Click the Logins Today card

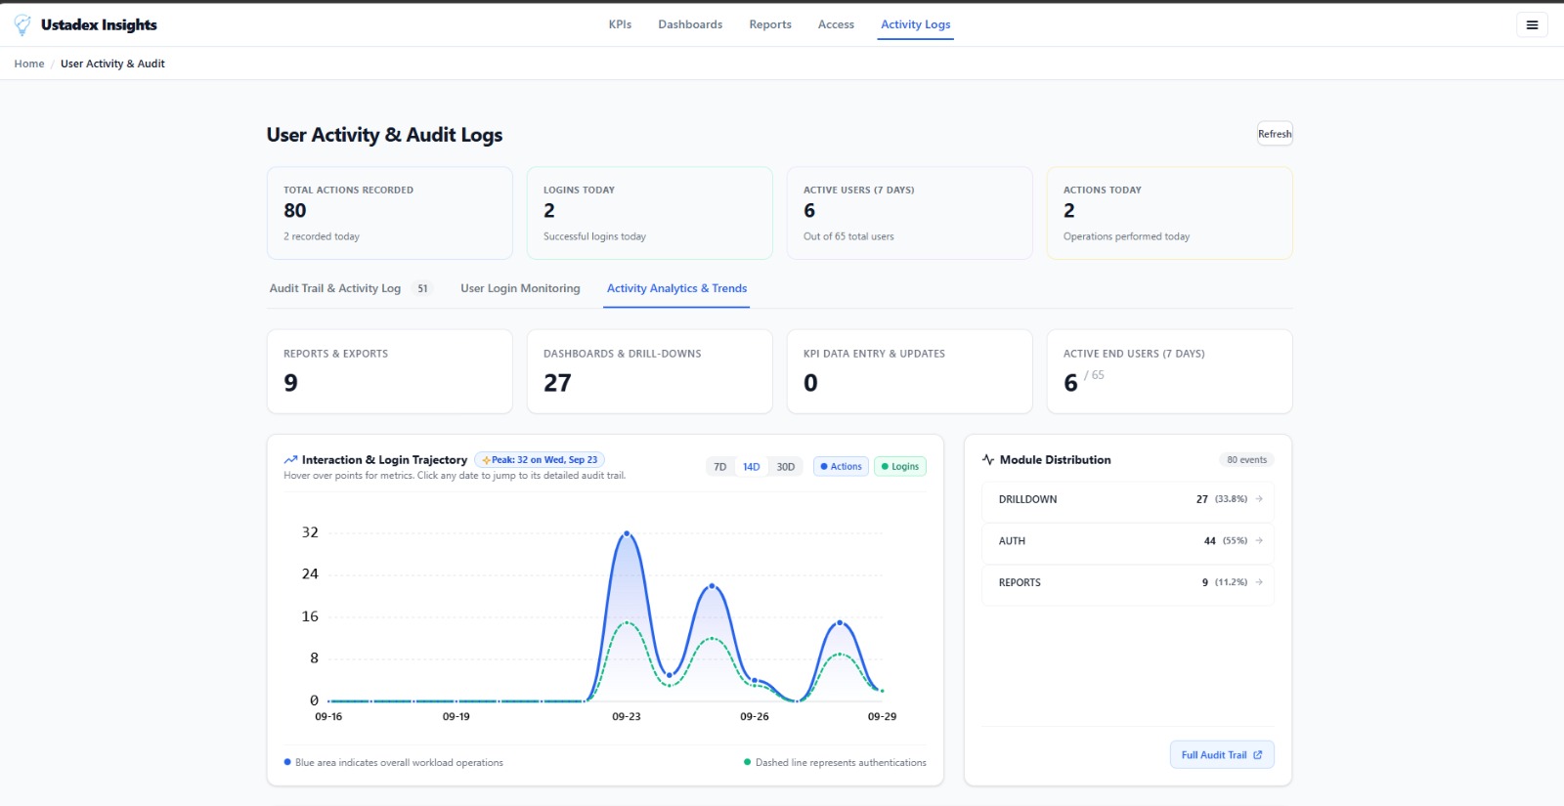650,213
